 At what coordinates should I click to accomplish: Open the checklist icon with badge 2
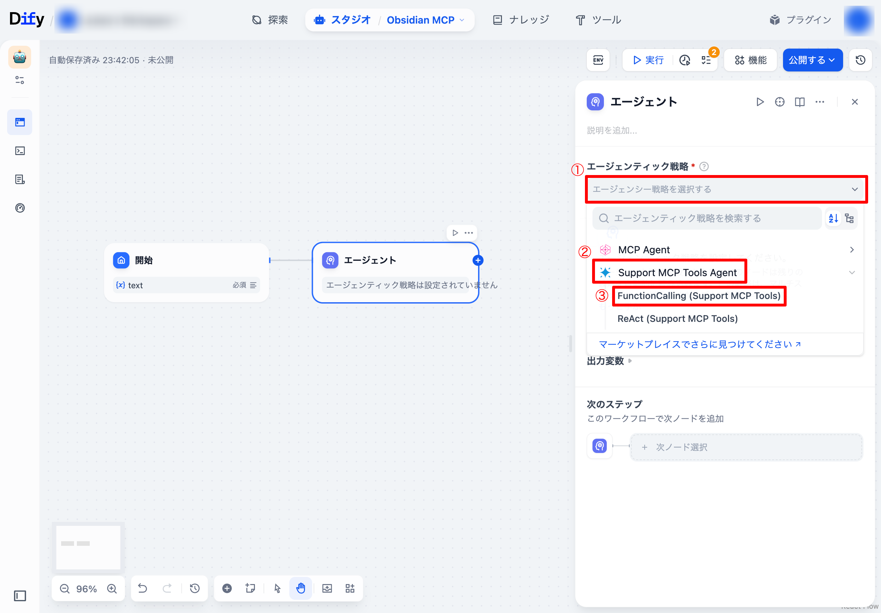point(707,60)
